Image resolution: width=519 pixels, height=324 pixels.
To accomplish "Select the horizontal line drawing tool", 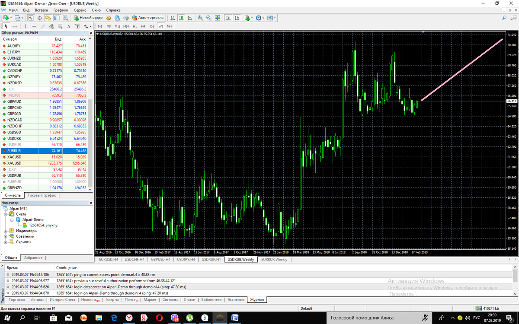I will pos(34,26).
